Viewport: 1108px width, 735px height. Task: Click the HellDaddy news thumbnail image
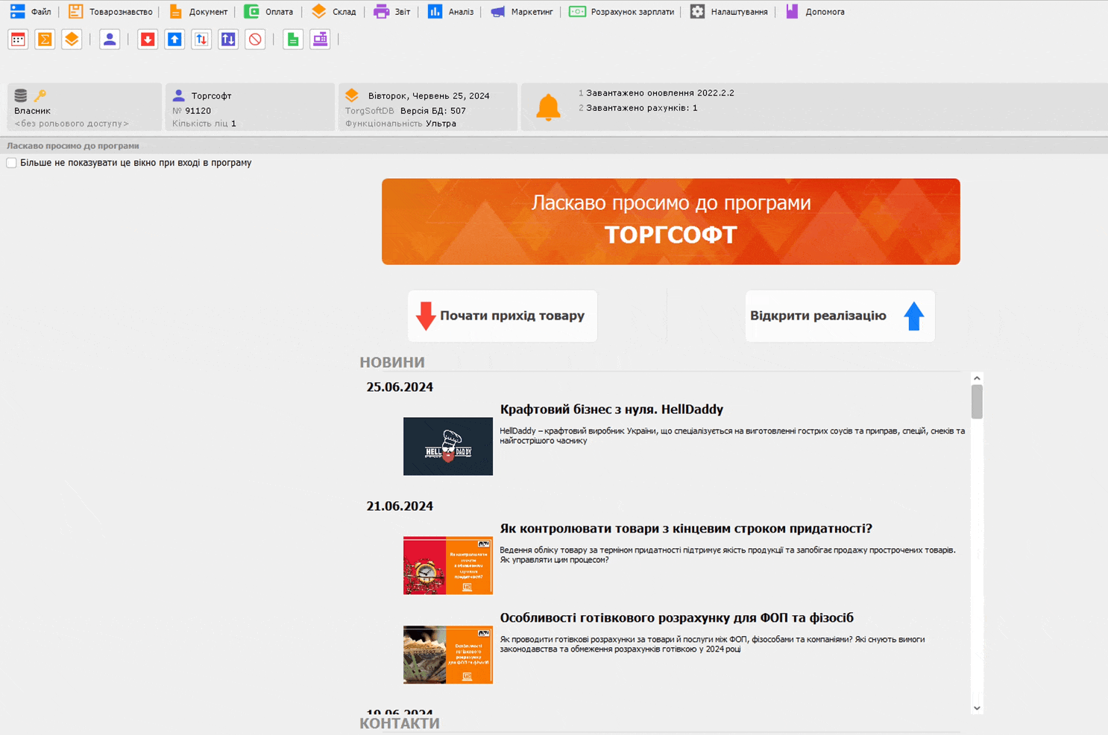pyautogui.click(x=447, y=446)
